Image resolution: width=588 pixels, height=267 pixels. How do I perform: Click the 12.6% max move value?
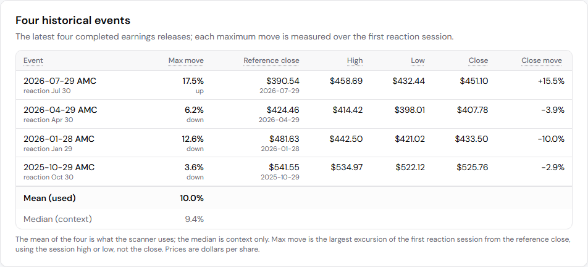coord(193,139)
